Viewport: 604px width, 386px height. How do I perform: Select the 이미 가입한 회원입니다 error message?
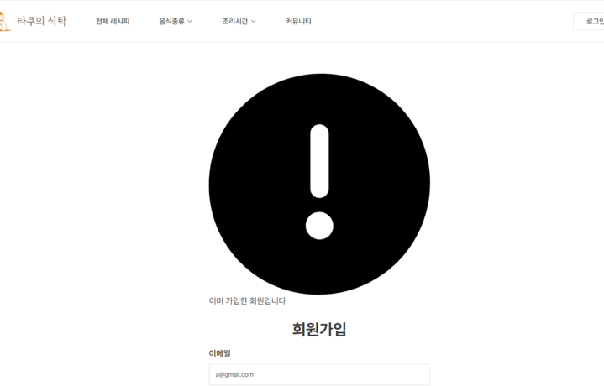pyautogui.click(x=247, y=301)
